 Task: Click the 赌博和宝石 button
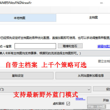[x=70, y=46]
